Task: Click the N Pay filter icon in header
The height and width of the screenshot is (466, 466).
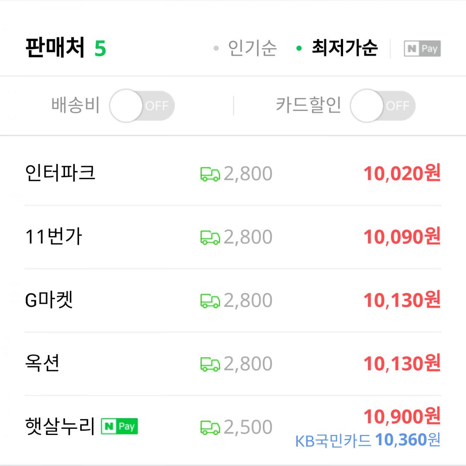Action: tap(422, 49)
